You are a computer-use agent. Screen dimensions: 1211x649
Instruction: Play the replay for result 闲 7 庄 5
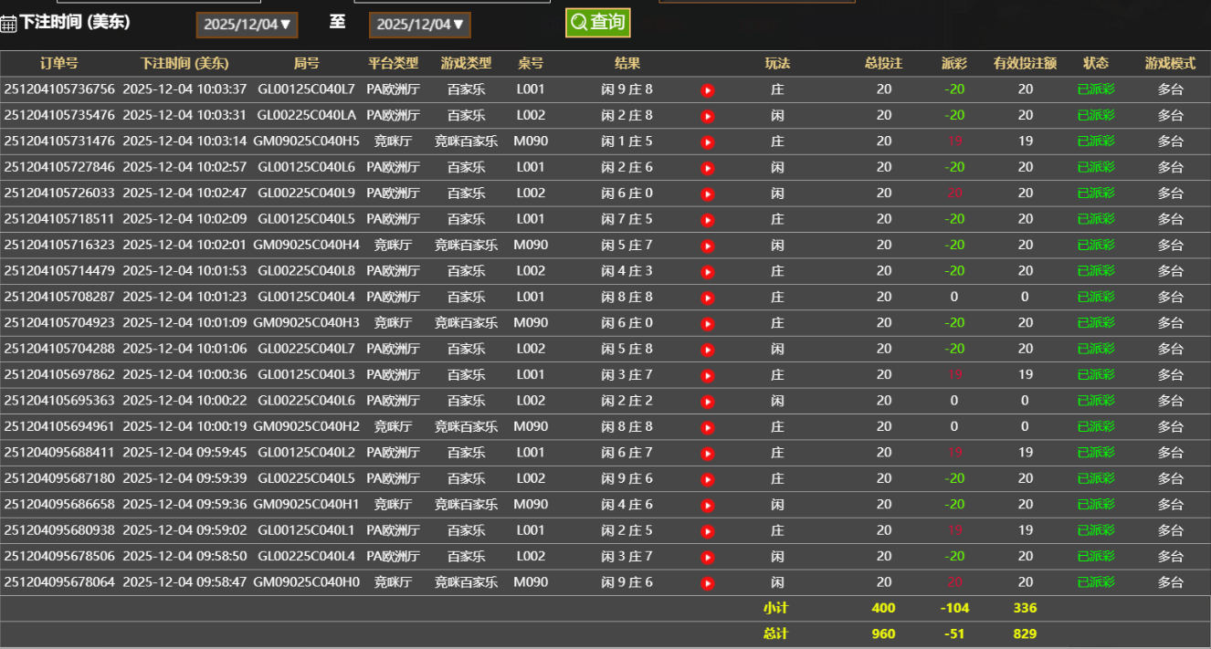click(707, 219)
